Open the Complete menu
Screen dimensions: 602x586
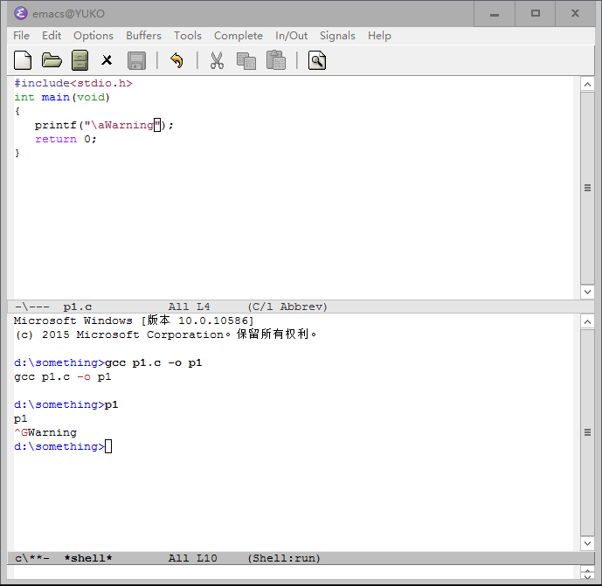coord(238,36)
